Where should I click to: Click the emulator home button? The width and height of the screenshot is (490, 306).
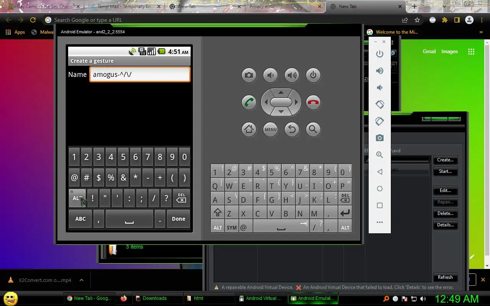249,129
